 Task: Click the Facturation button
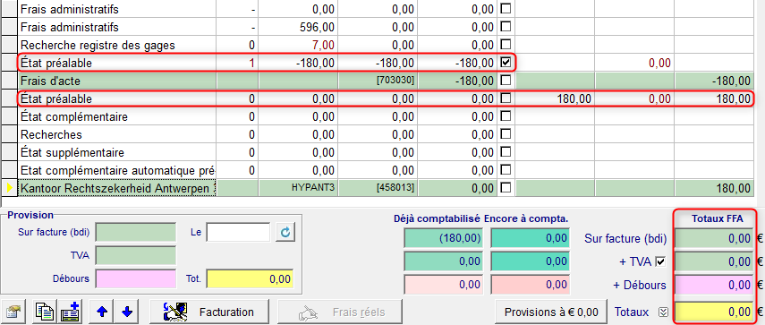point(209,312)
